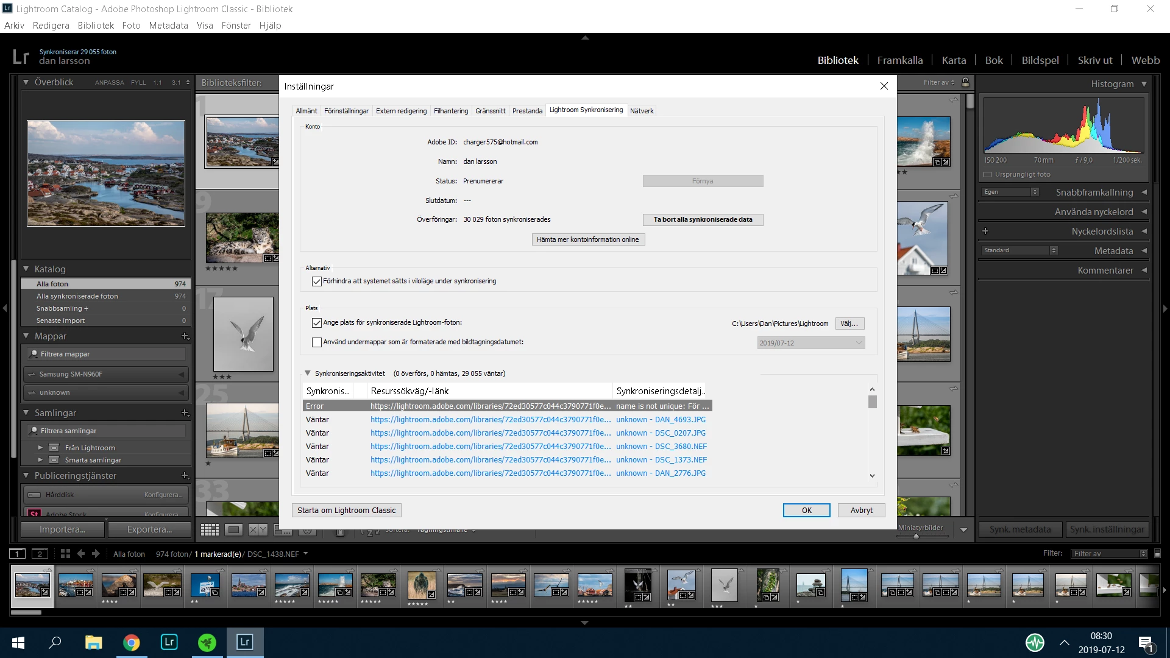The width and height of the screenshot is (1170, 658).
Task: Open Lightroom Classic from Windows taskbar
Action: (x=244, y=642)
